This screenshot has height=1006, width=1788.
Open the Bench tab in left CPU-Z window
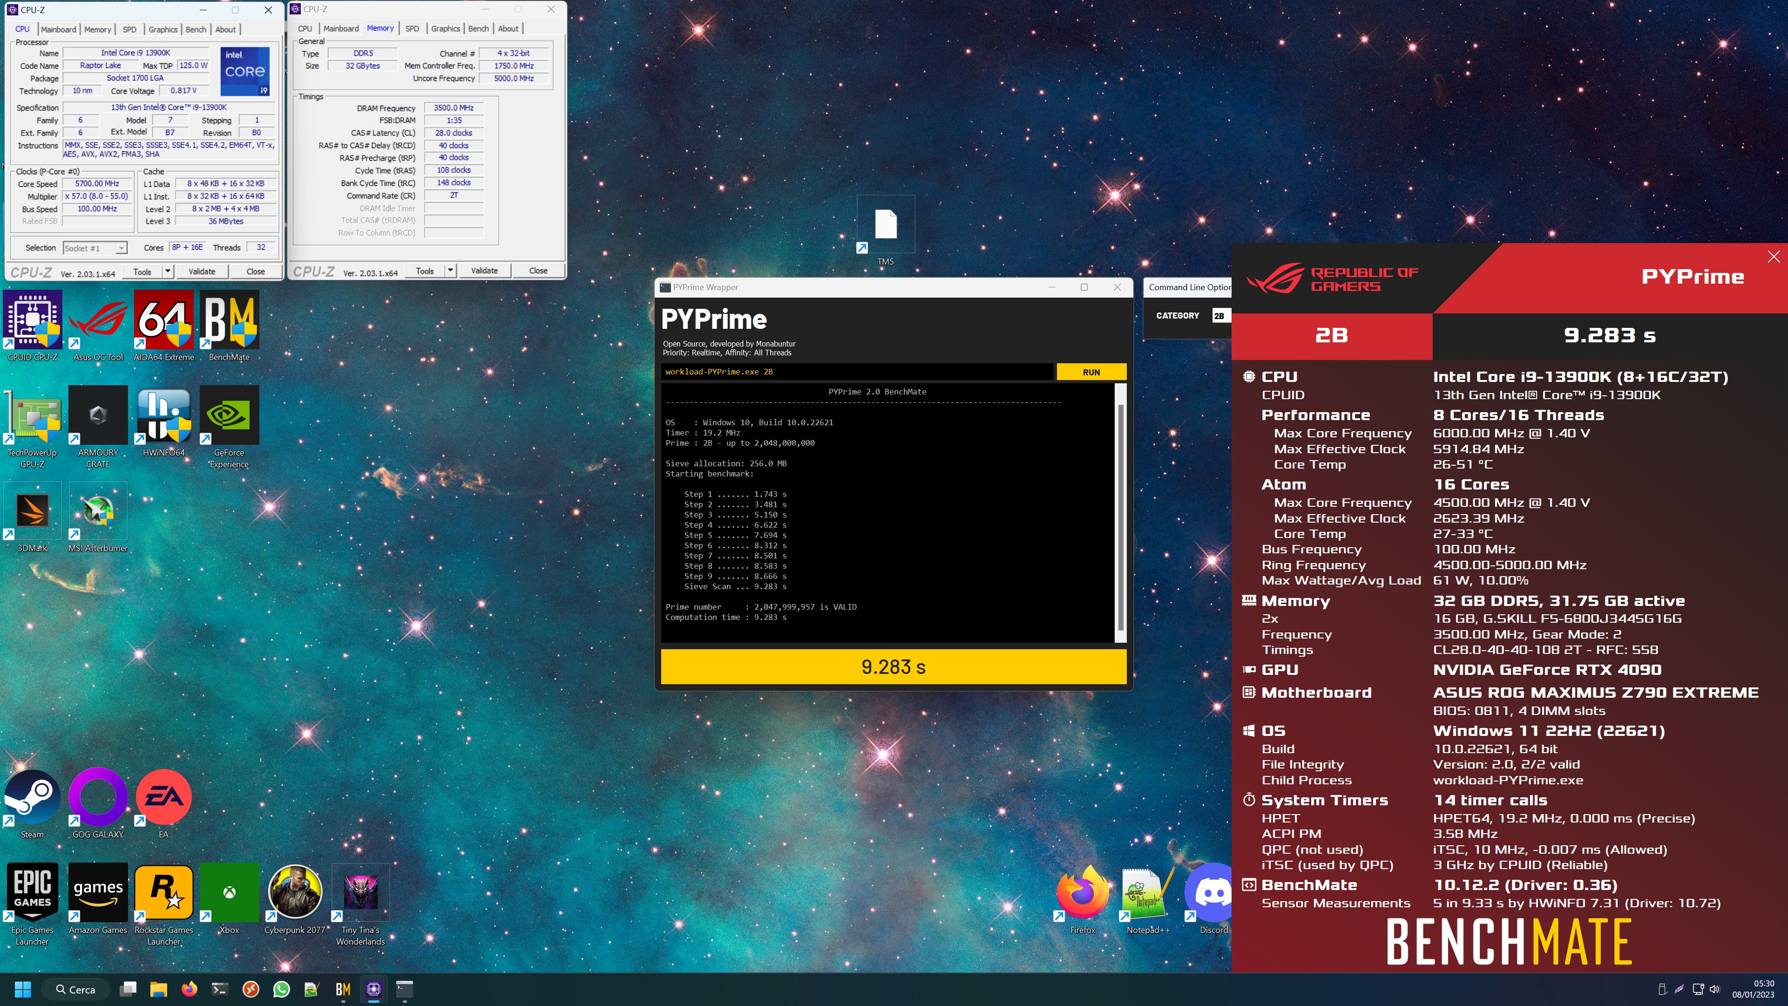[196, 29]
